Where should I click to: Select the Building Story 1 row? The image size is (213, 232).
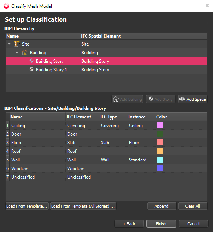coord(106,70)
